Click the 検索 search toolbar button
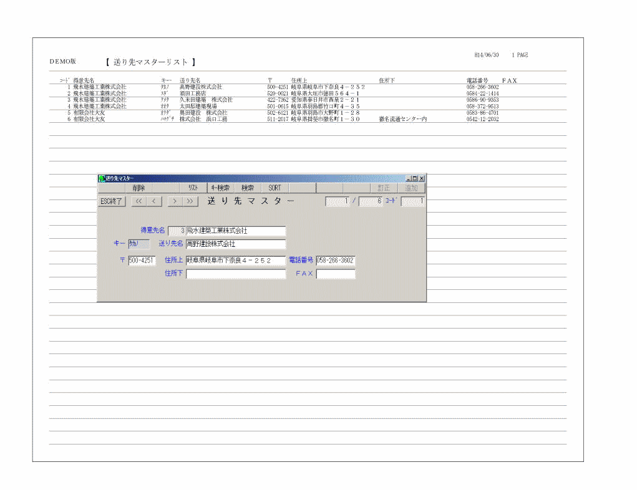The image size is (637, 490). click(x=248, y=188)
